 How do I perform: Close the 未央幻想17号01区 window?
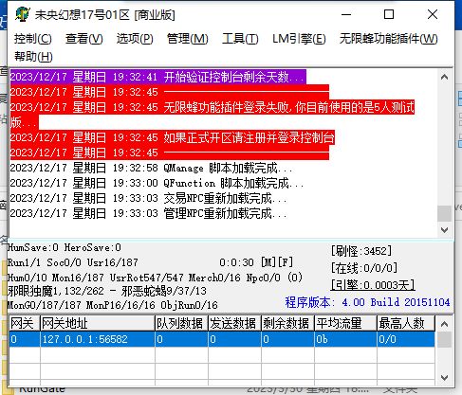(433, 14)
